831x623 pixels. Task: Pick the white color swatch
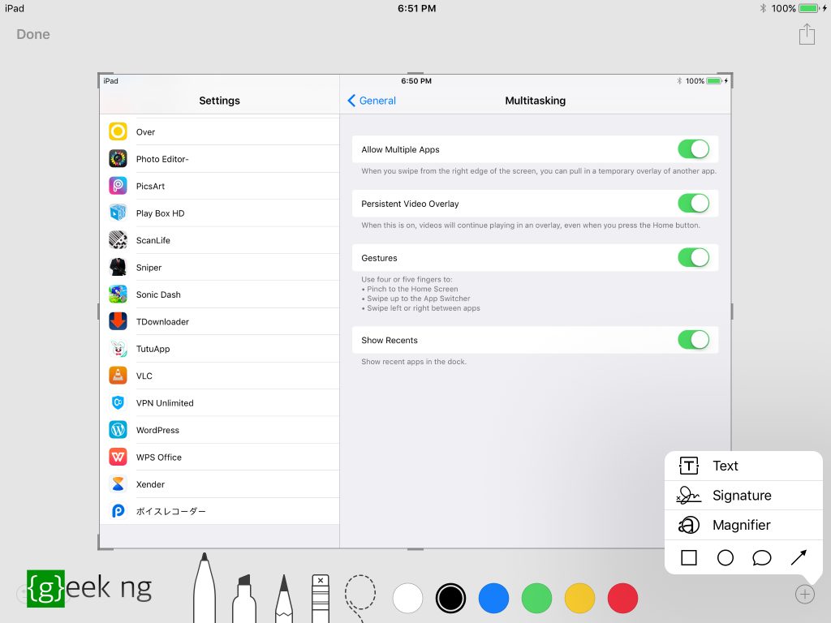coord(407,598)
